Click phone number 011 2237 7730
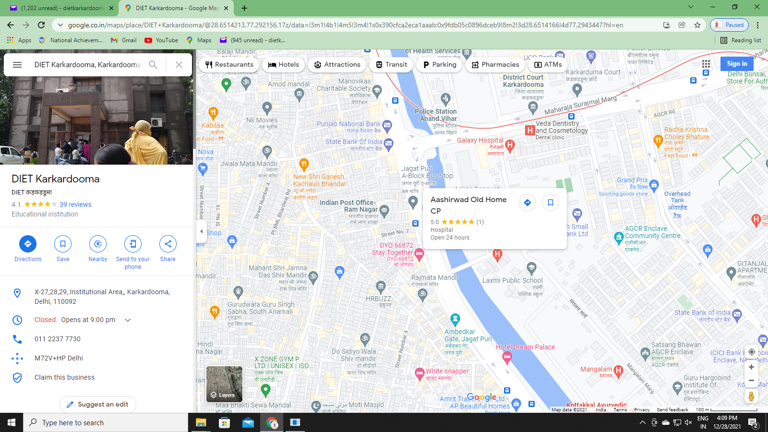 click(58, 339)
